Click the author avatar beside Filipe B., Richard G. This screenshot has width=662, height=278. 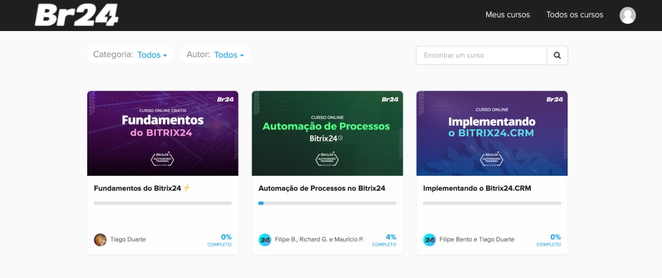(x=264, y=239)
